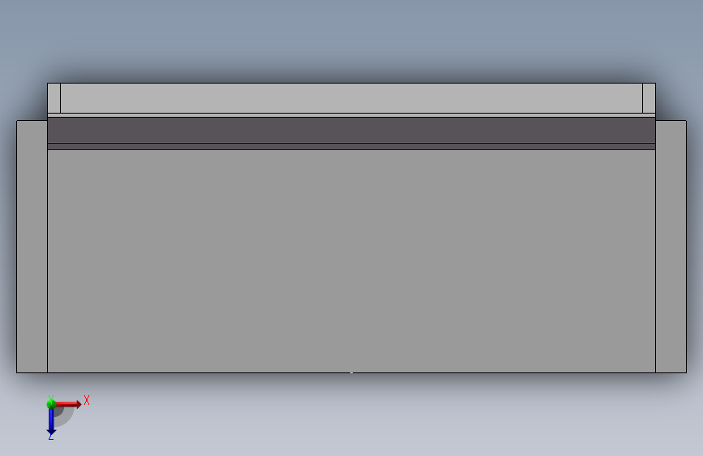Click the green Y axis dot on the triad
Viewport: 703px width, 456px height.
(51, 404)
